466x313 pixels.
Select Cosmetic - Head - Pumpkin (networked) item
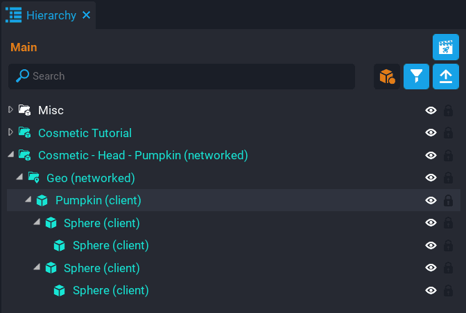click(x=143, y=155)
